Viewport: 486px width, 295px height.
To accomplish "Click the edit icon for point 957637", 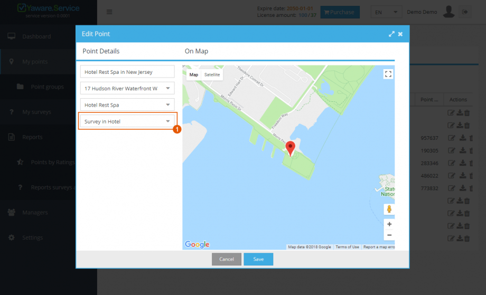I will click(x=452, y=138).
